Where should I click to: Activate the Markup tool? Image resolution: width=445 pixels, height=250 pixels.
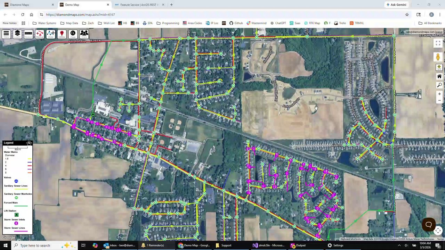point(39,34)
